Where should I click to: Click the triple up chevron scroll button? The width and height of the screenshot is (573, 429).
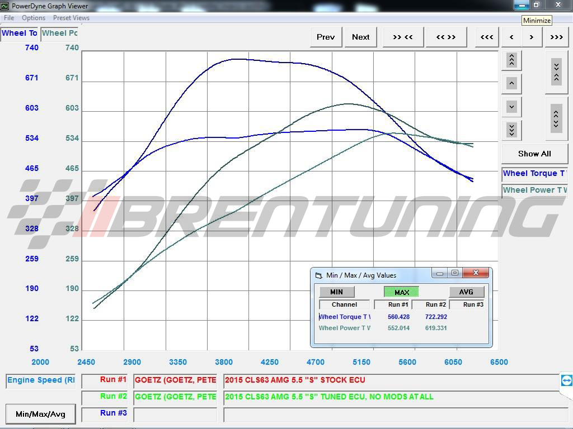(511, 60)
